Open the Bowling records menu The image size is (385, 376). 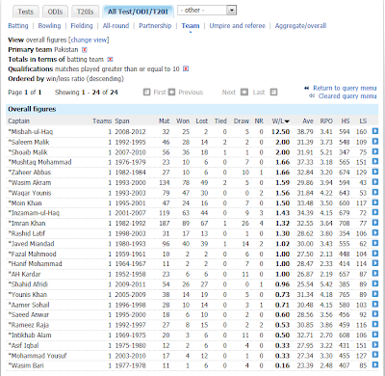pos(49,26)
